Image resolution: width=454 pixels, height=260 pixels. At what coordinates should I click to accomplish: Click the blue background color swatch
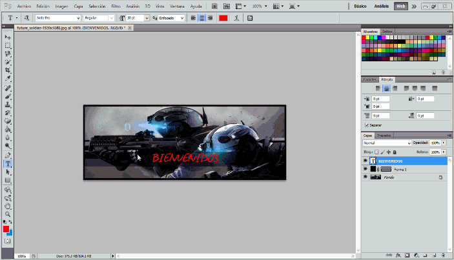[10, 233]
